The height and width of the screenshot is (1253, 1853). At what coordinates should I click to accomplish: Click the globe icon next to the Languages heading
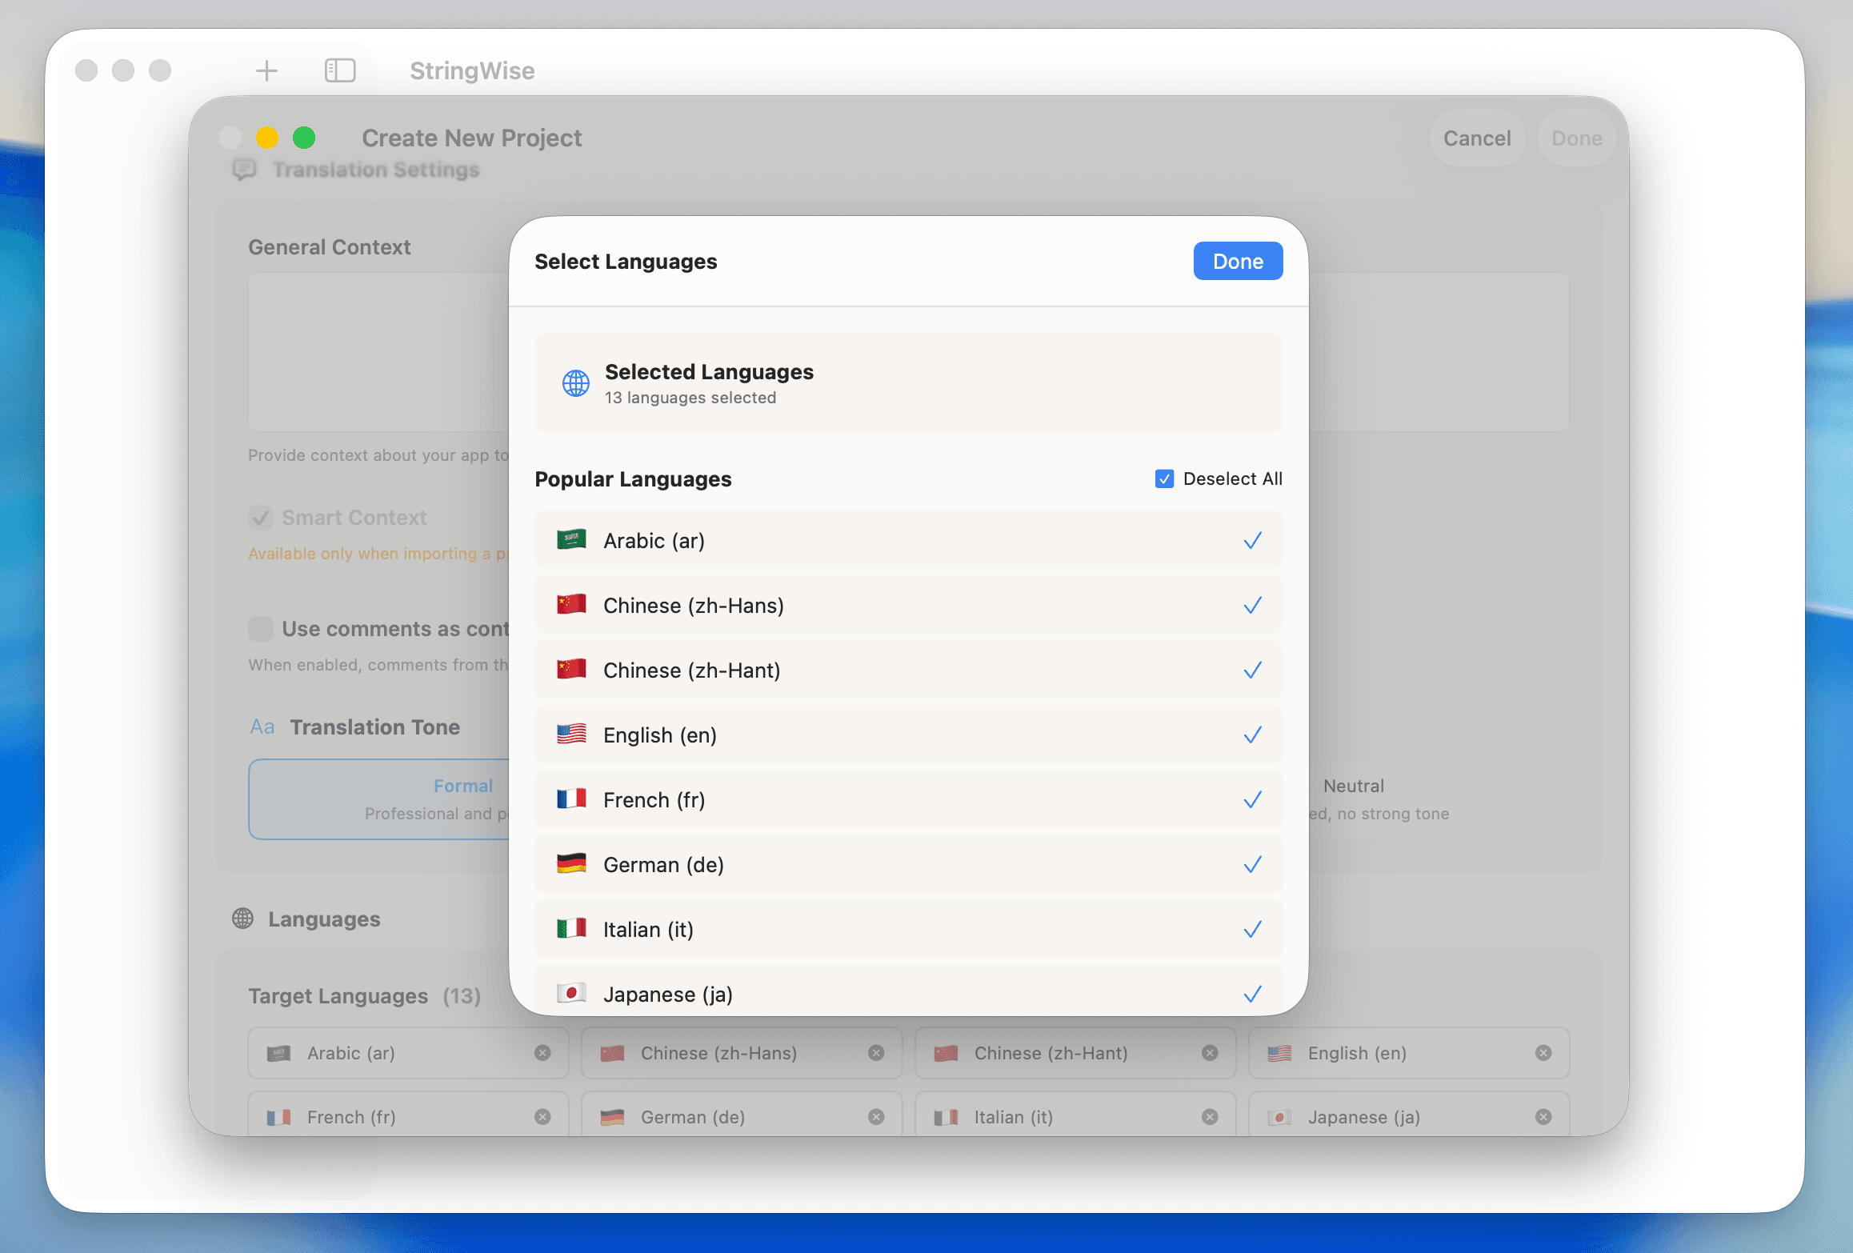coord(242,919)
